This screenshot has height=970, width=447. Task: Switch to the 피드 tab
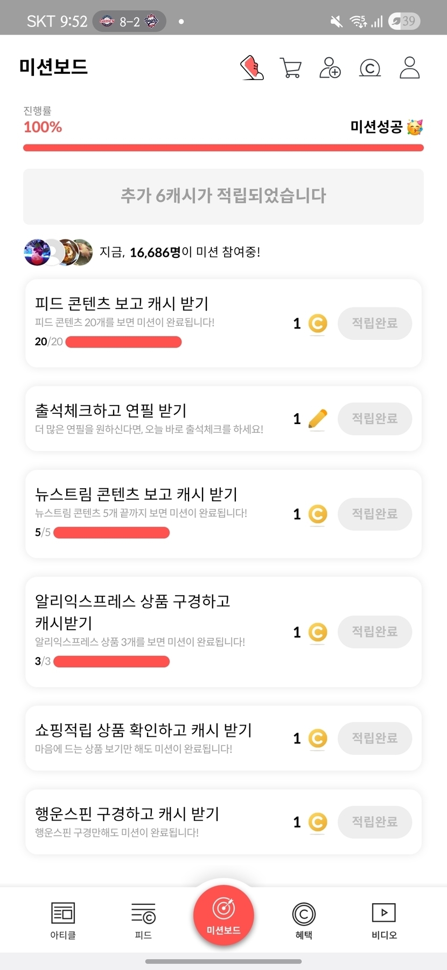(143, 920)
